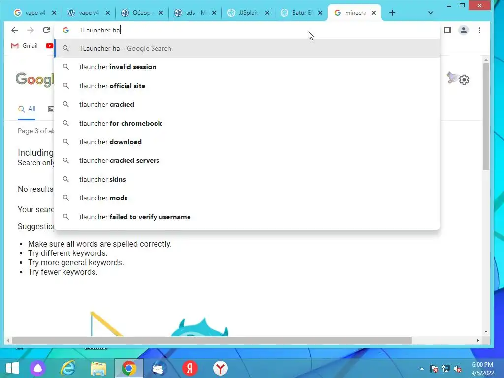This screenshot has width=504, height=378.
Task: Click the horizontal scroll right arrow
Action: (x=477, y=340)
